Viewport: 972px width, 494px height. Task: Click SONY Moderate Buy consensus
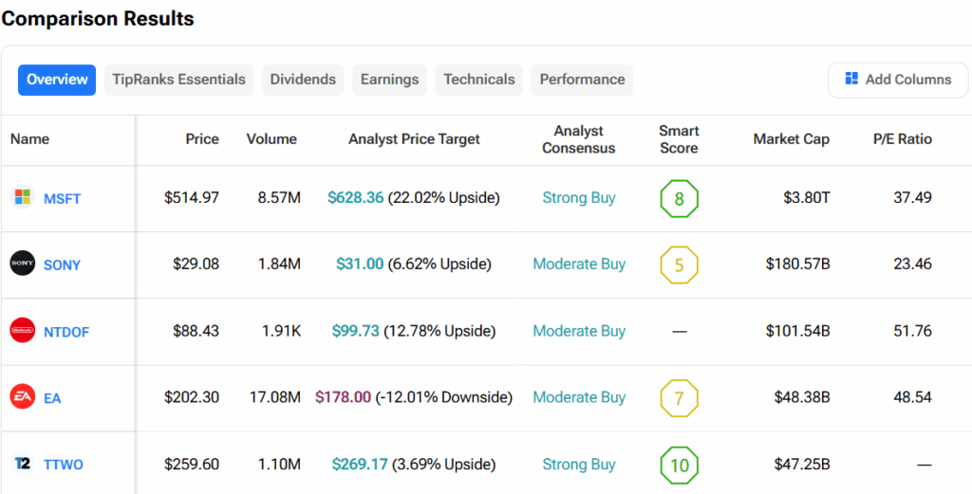click(579, 265)
